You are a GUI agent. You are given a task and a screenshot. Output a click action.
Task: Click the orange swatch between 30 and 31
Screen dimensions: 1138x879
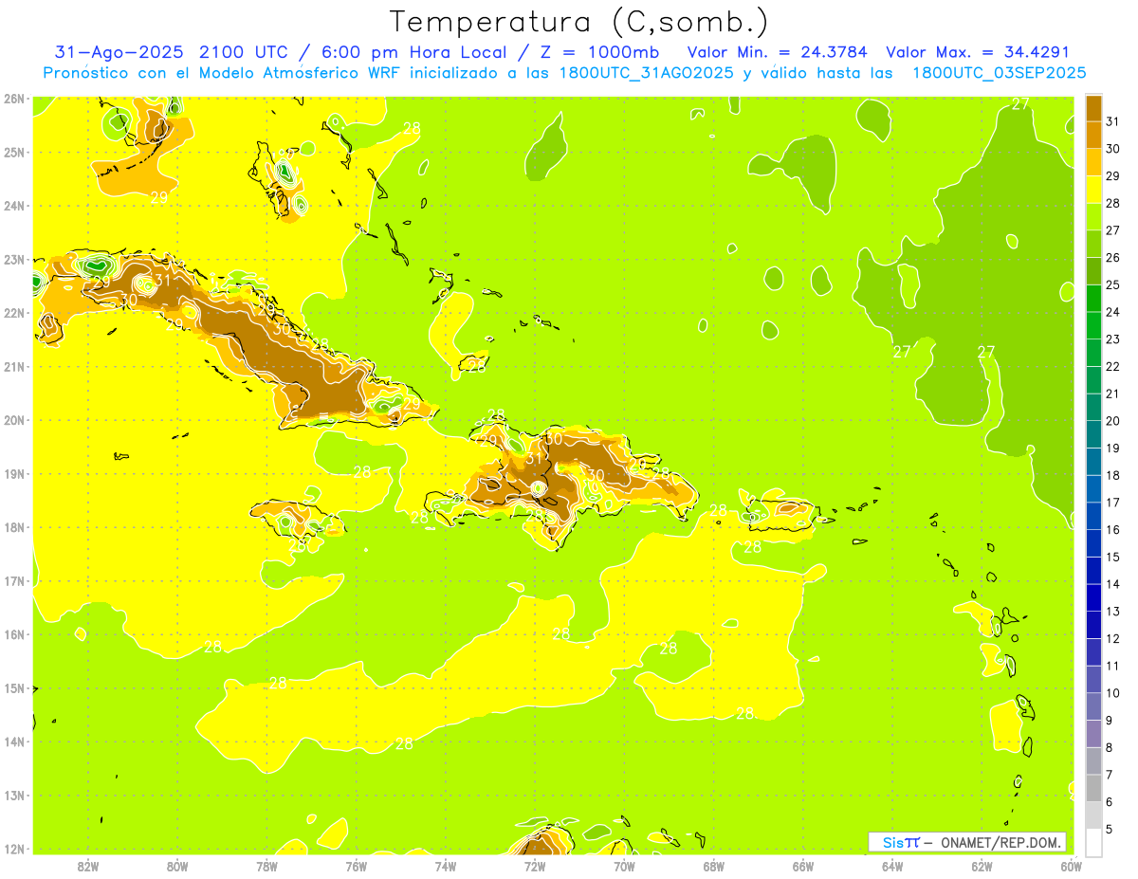1093,135
